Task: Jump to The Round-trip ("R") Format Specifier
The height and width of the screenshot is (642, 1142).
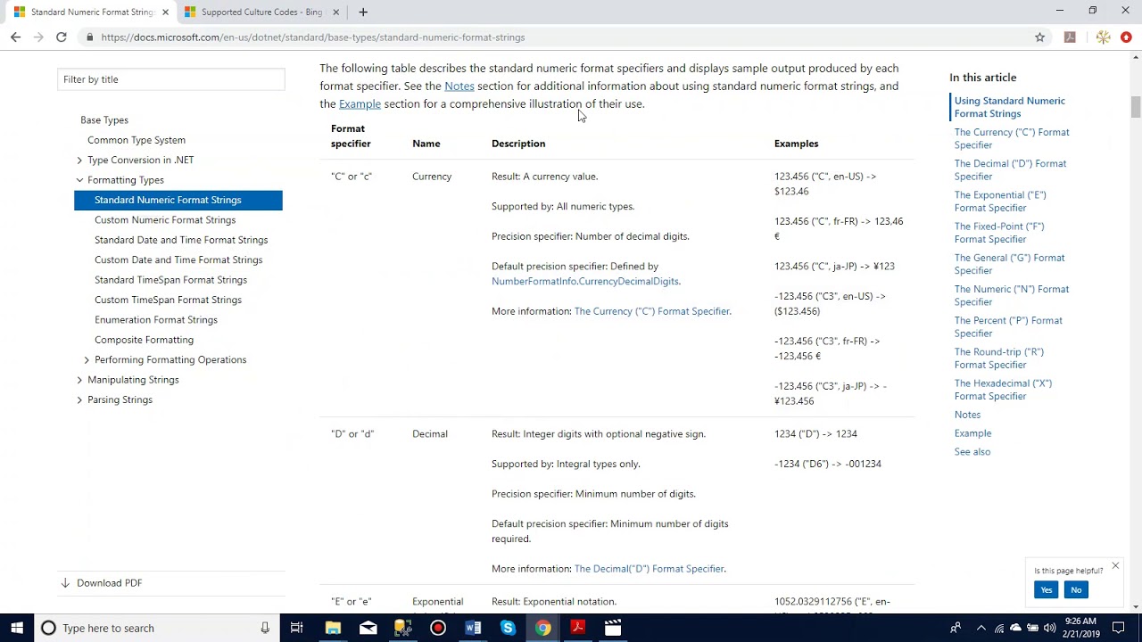Action: 999,358
